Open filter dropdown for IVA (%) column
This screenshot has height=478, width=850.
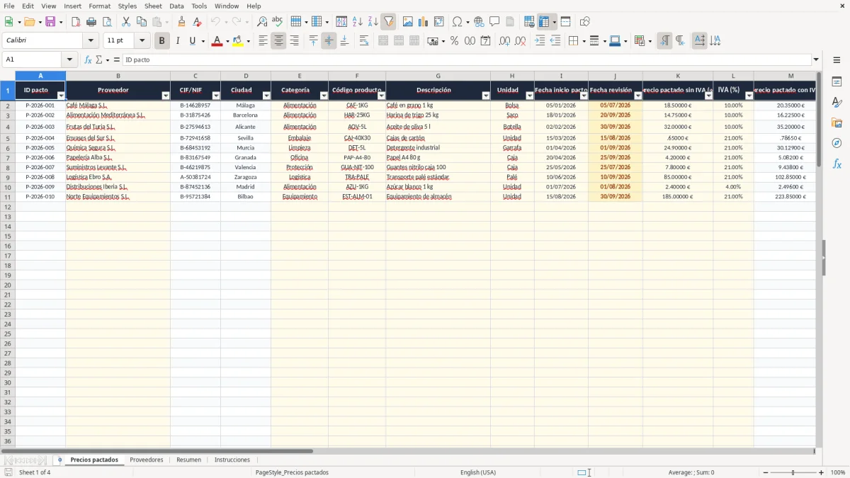(749, 96)
